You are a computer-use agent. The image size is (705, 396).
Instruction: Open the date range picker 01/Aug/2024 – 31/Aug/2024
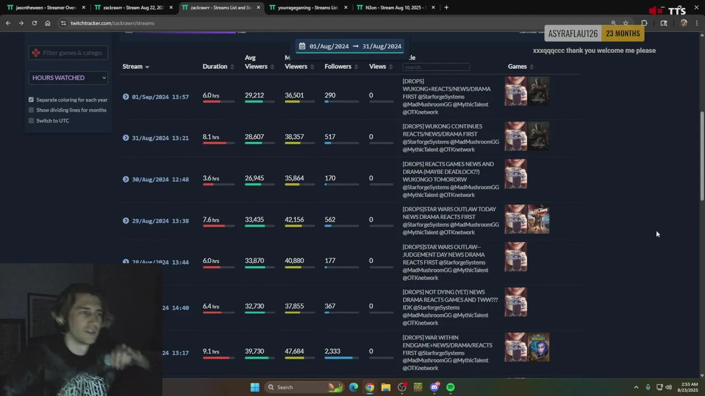[350, 46]
